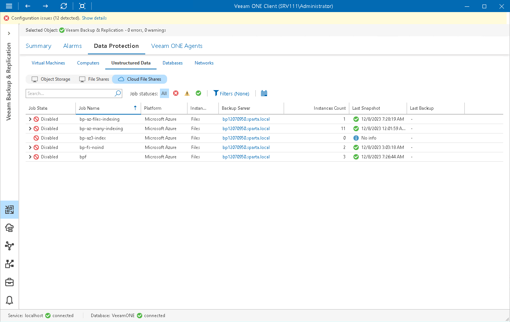Expand the bp-az-many-indexing job row
510x322 pixels.
tap(30, 129)
